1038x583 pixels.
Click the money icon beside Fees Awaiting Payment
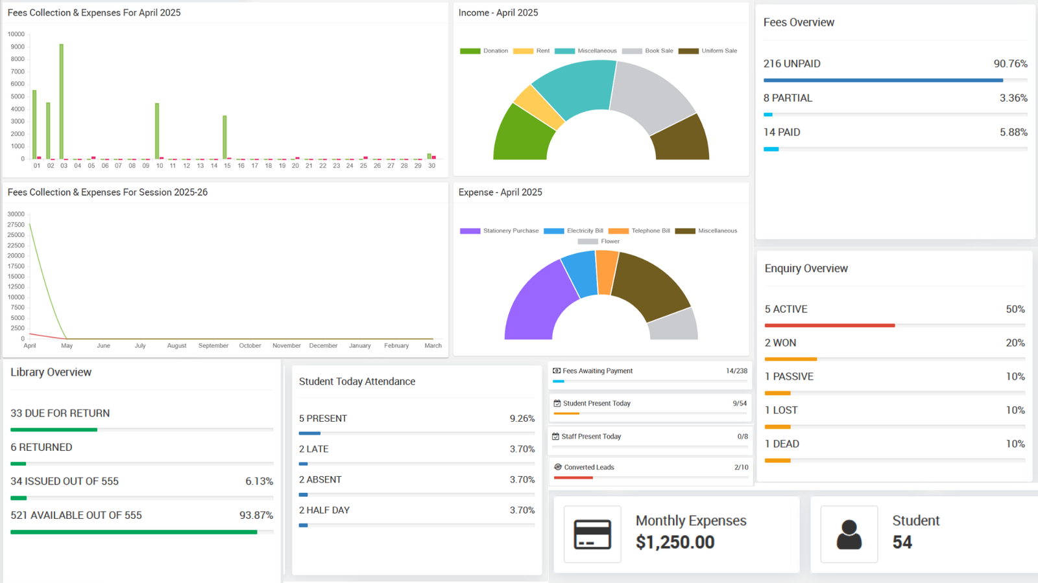tap(556, 371)
